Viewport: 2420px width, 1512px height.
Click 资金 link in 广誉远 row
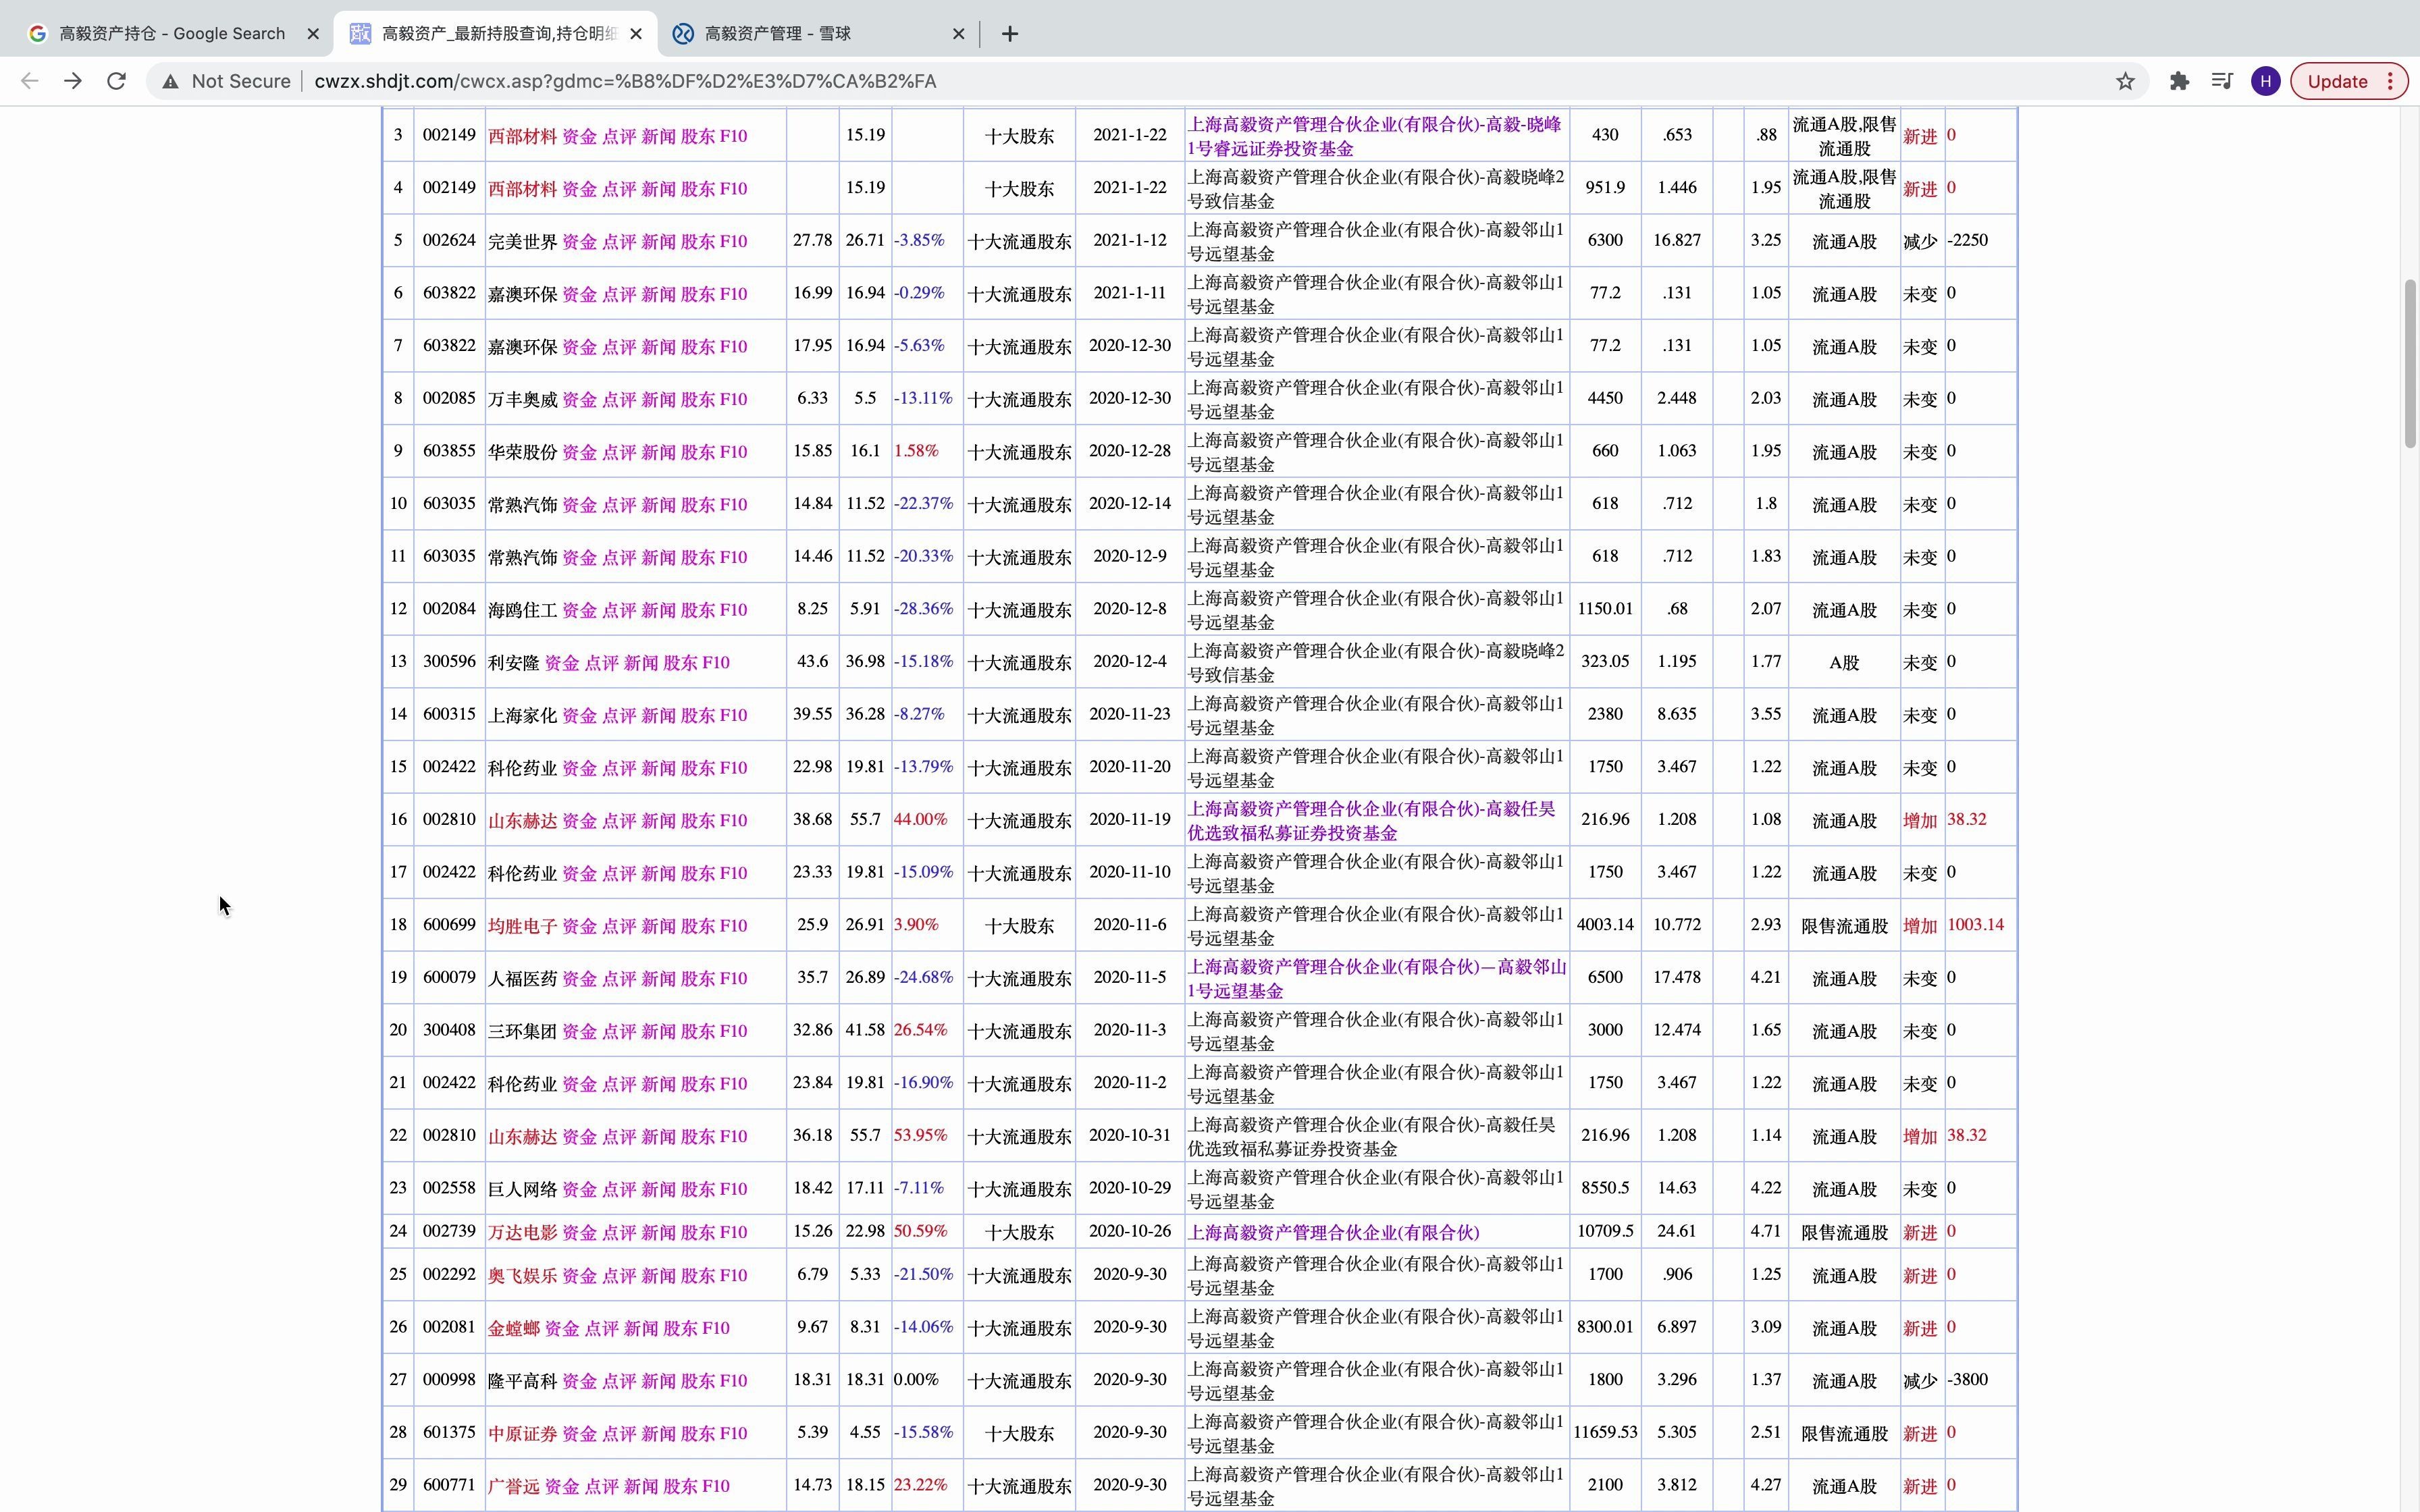(561, 1486)
